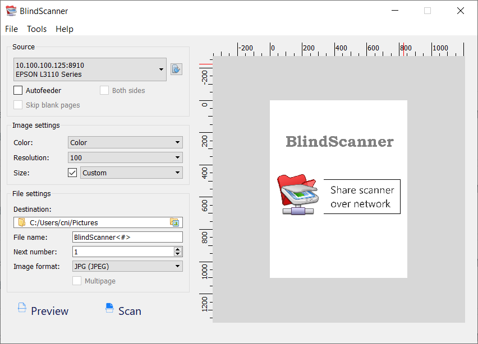Open the Help menu

65,29
